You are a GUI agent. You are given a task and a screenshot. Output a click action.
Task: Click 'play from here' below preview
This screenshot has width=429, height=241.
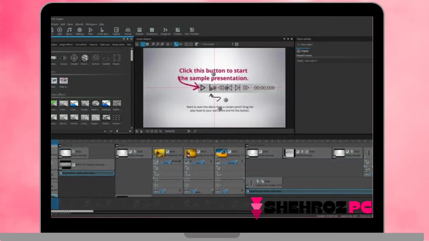[141, 131]
